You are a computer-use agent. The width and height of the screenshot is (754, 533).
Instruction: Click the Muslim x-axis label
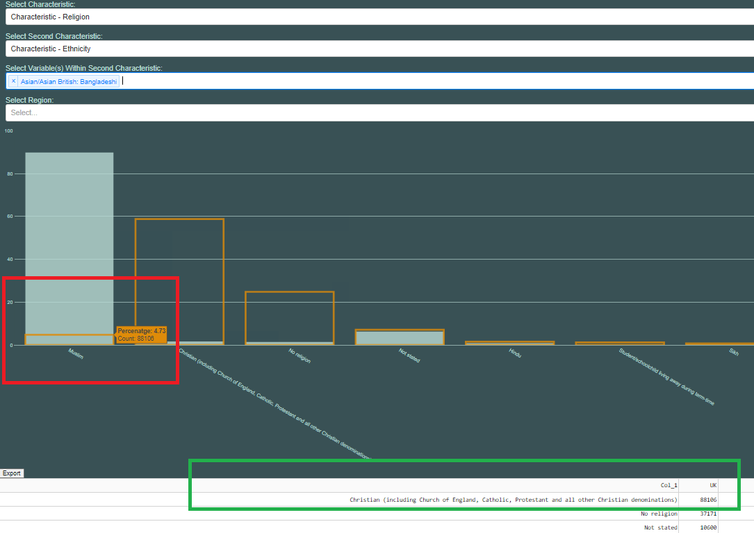(76, 354)
